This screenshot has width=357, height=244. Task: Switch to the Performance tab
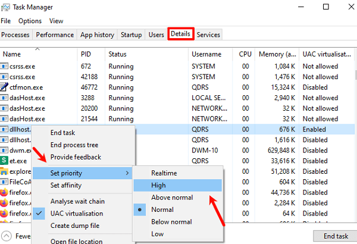55,35
